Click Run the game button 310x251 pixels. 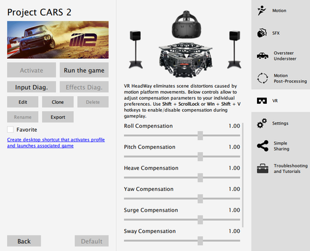point(84,70)
